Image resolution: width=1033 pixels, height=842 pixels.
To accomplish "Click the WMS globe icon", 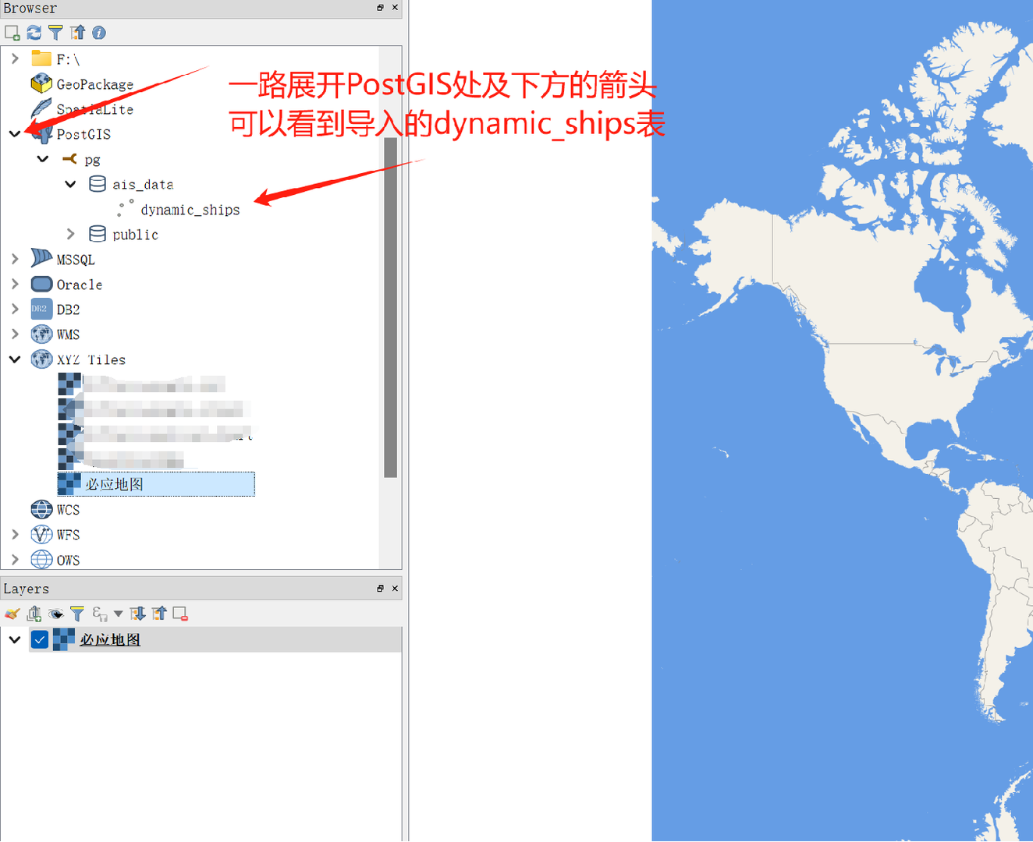I will pyautogui.click(x=41, y=334).
